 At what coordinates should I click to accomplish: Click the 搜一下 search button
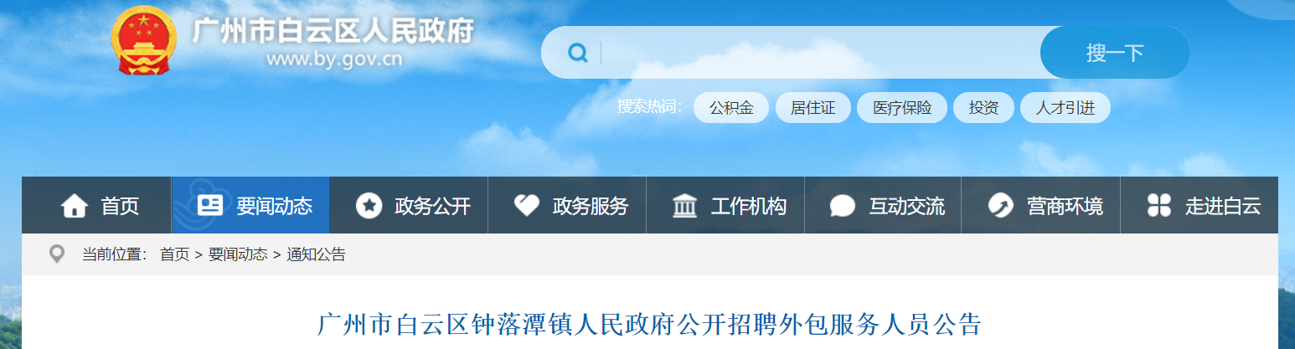pos(1115,53)
